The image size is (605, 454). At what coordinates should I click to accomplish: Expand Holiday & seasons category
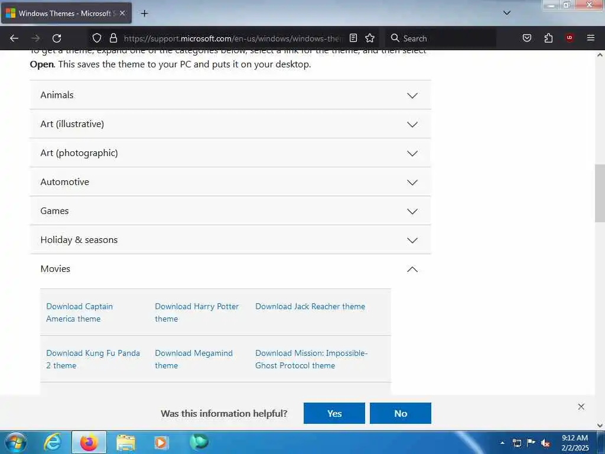230,240
